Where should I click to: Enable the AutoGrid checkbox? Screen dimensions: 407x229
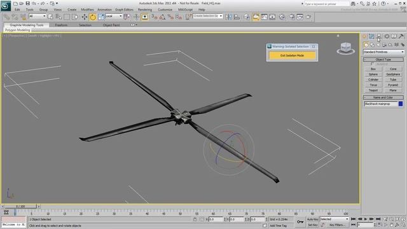pos(373,64)
